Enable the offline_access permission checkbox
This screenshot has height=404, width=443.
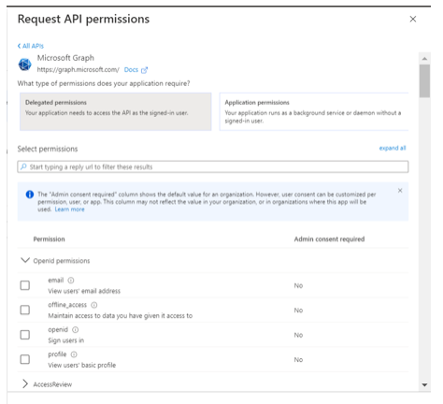pos(25,310)
